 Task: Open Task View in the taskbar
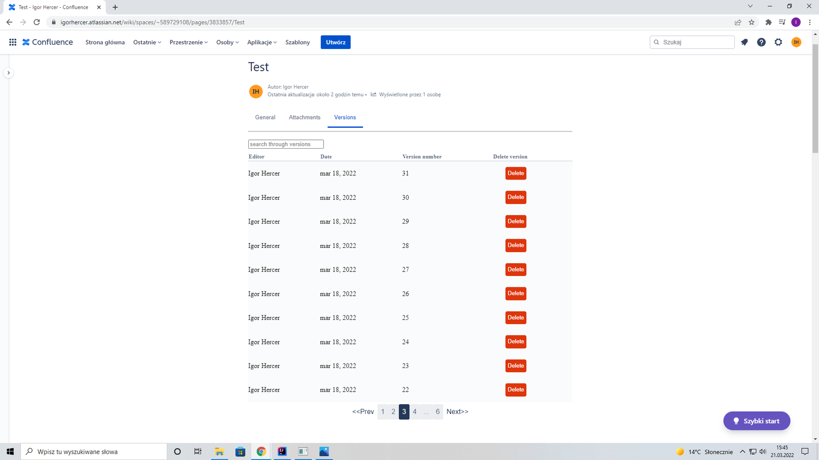pos(198,451)
